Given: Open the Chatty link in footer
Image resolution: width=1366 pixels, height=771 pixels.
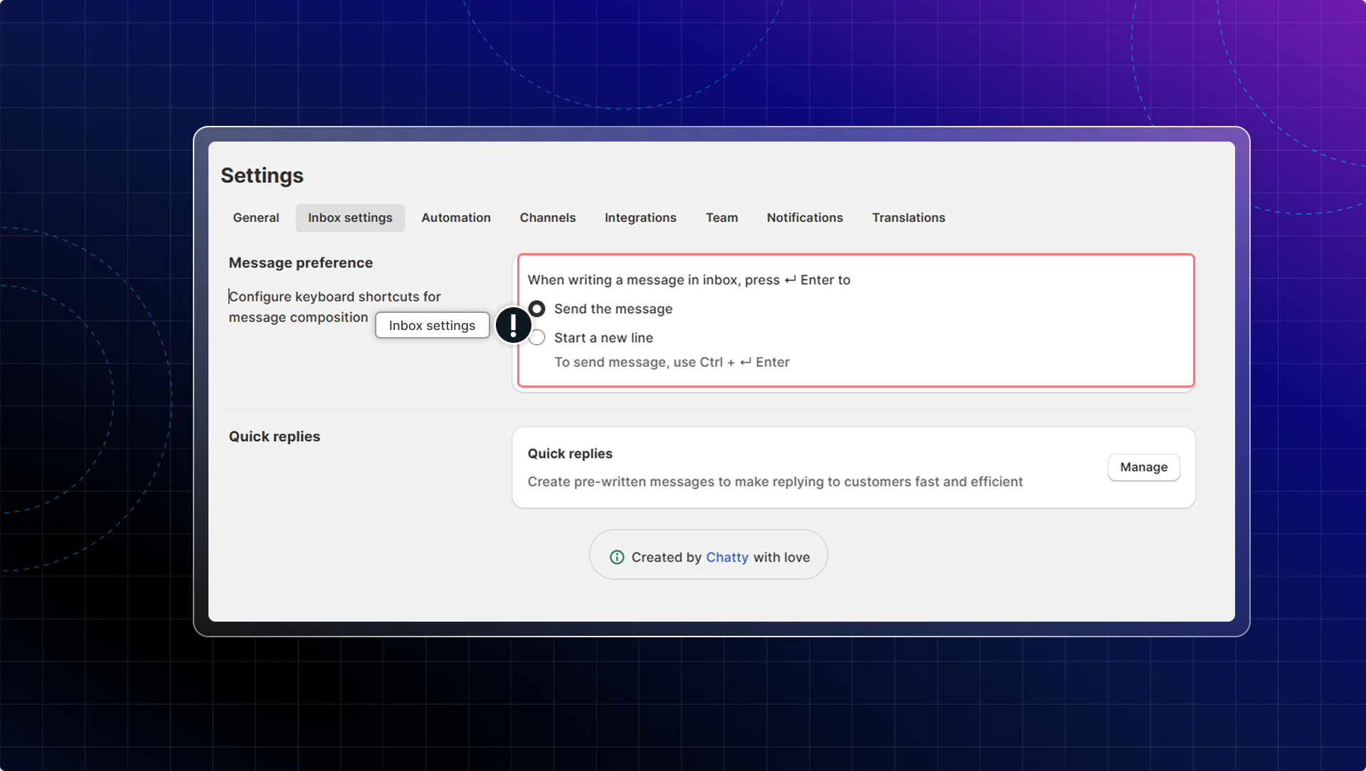Looking at the screenshot, I should [x=726, y=558].
